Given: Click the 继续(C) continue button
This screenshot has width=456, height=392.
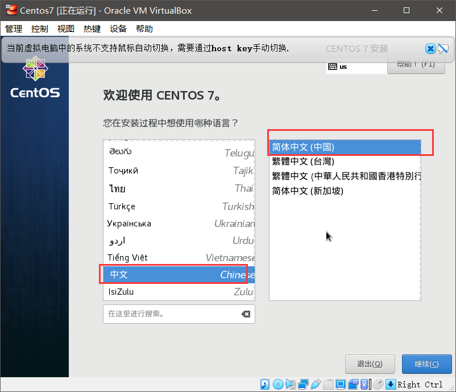Looking at the screenshot, I should point(426,364).
